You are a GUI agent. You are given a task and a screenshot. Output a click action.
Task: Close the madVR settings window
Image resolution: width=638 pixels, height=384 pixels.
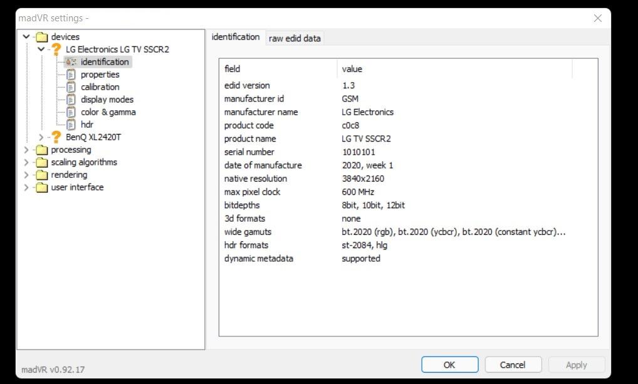point(597,18)
